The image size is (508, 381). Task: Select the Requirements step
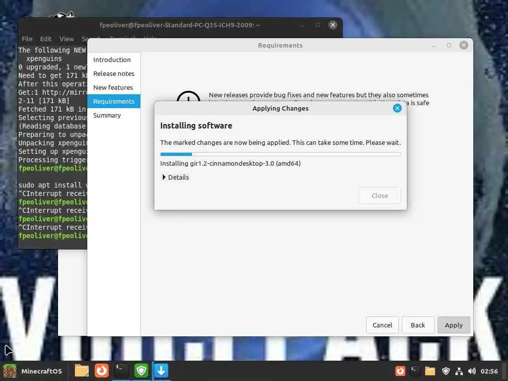pos(114,101)
